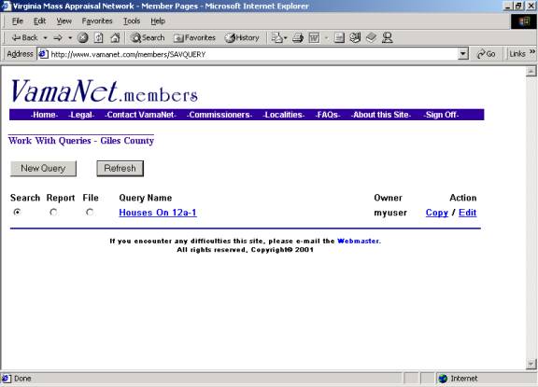Open Favorites toolbar button

[194, 37]
